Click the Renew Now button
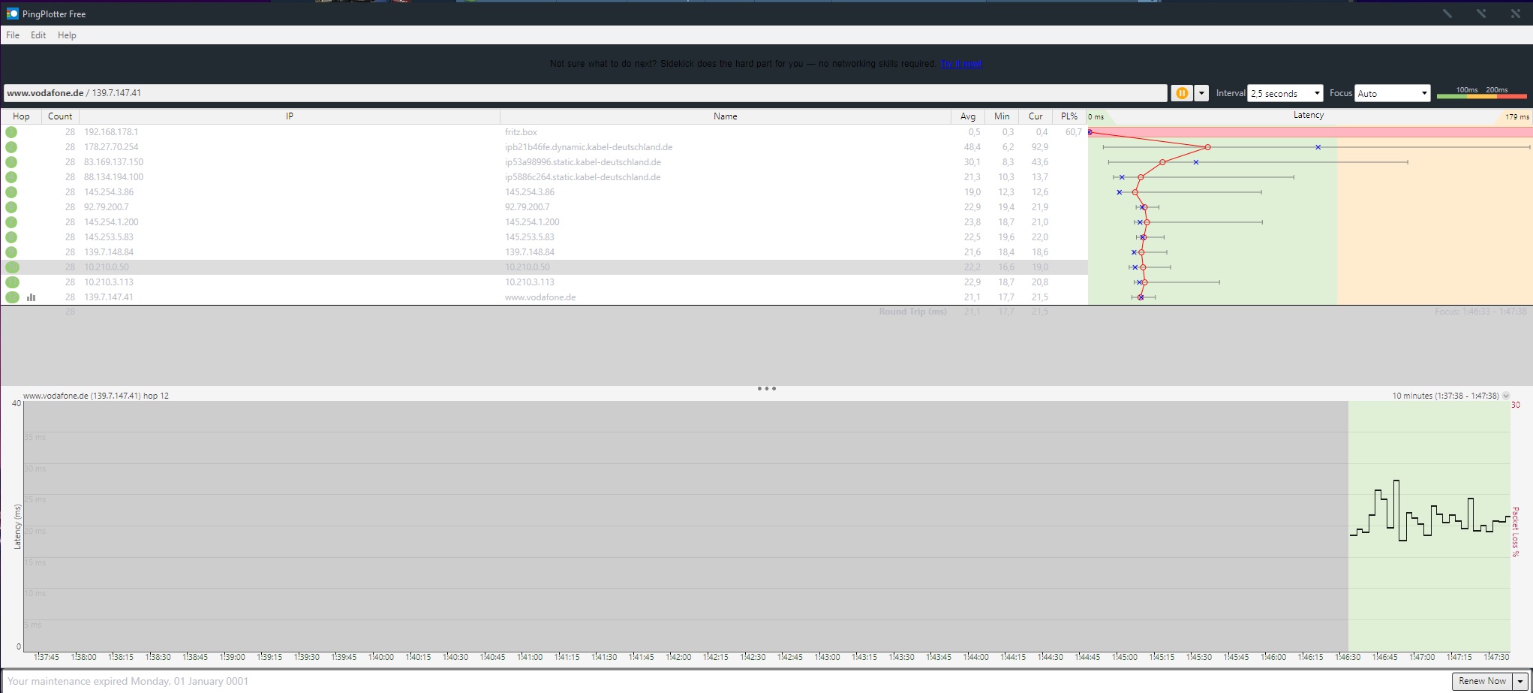 [1482, 681]
